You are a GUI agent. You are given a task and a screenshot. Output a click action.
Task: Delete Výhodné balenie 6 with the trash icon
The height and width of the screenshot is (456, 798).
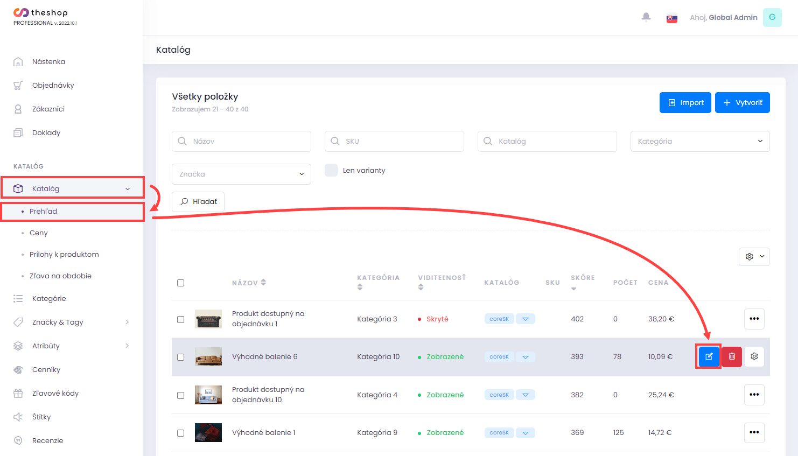(x=732, y=356)
